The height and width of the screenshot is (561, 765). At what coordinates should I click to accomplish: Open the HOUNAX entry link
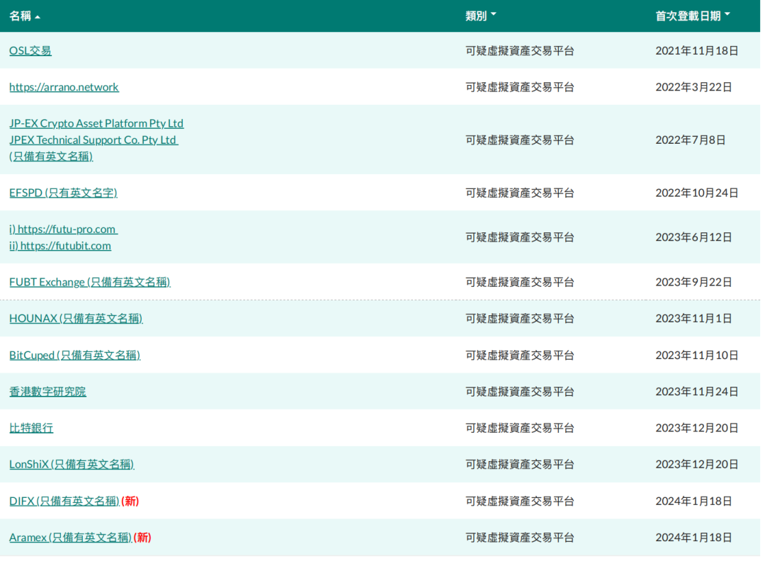click(76, 319)
